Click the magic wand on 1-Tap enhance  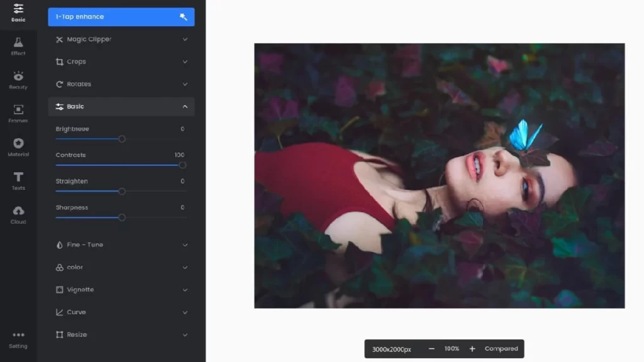click(183, 17)
